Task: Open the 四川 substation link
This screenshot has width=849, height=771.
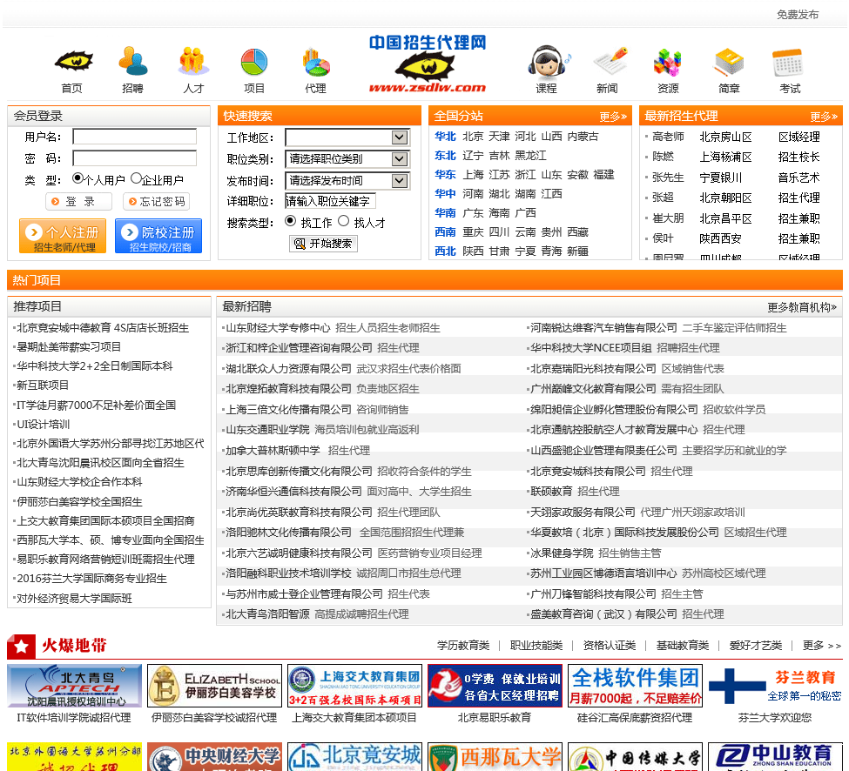Action: [x=499, y=232]
